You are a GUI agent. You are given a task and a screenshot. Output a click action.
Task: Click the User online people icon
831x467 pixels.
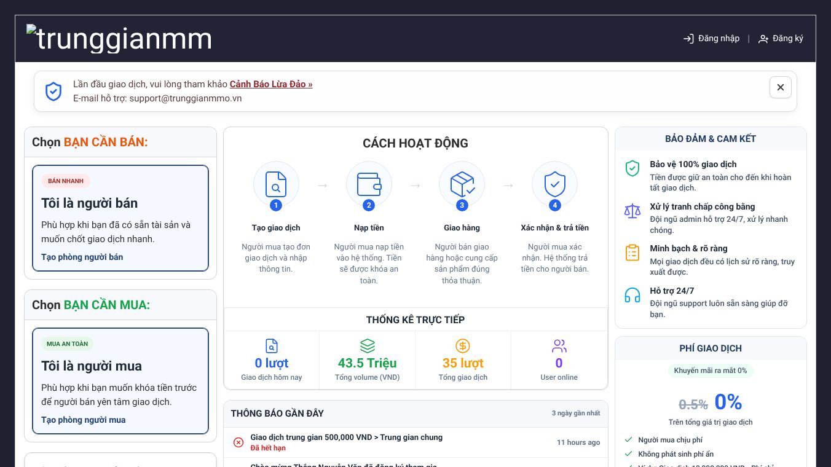click(559, 345)
